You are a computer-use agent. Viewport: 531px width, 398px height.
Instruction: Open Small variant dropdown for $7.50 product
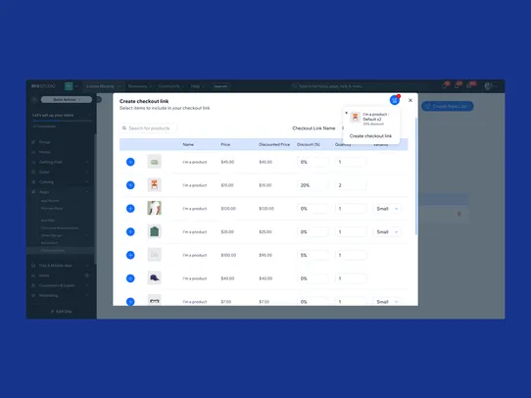tap(387, 302)
